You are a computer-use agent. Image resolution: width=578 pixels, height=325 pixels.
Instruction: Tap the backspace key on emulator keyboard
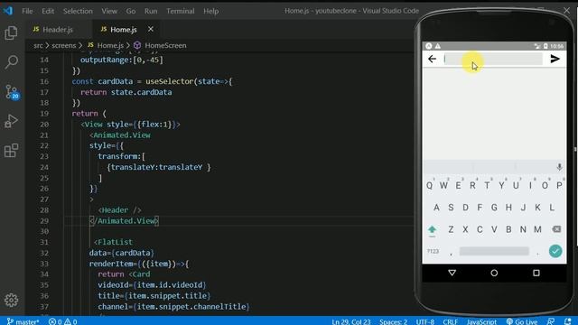point(556,229)
